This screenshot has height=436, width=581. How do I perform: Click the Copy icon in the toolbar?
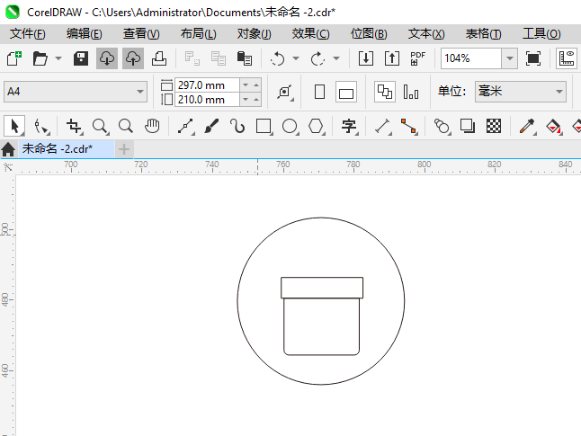click(x=219, y=58)
